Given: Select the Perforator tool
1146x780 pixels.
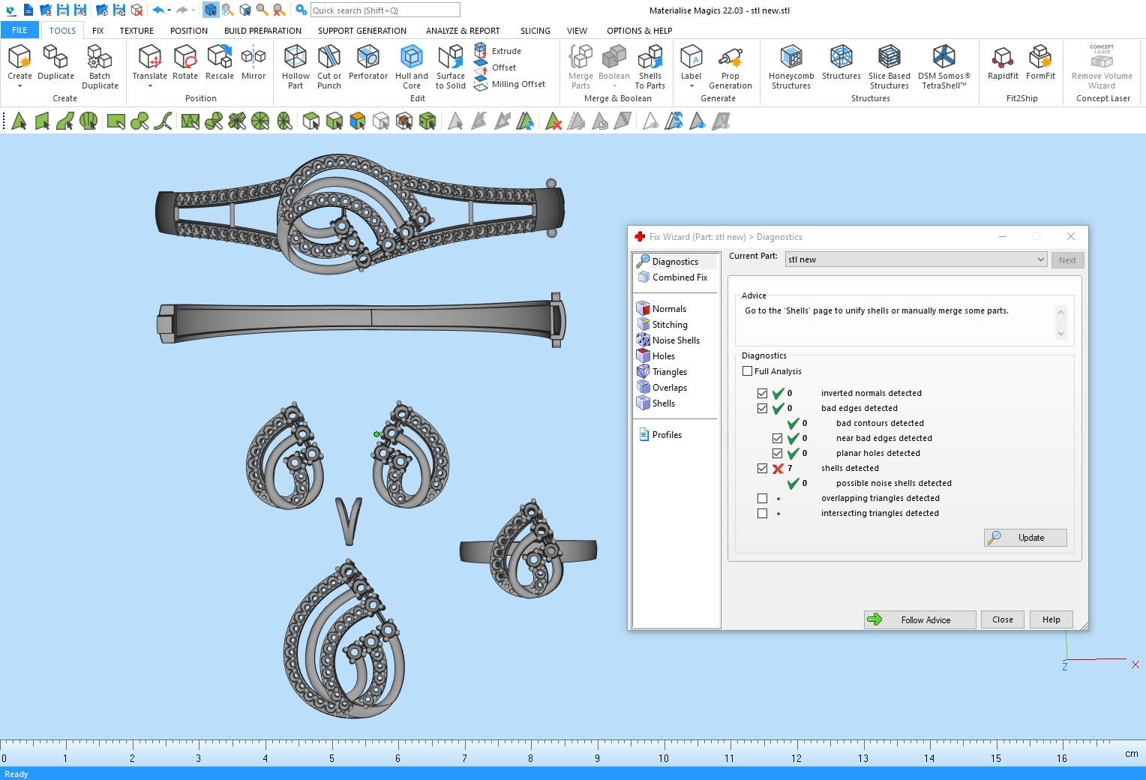Looking at the screenshot, I should (367, 57).
